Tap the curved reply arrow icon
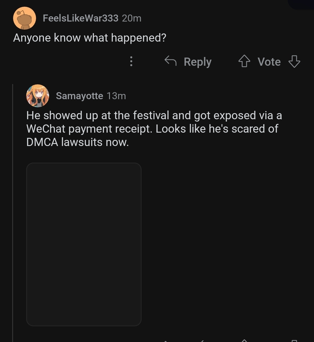The width and height of the screenshot is (314, 342). [x=171, y=61]
